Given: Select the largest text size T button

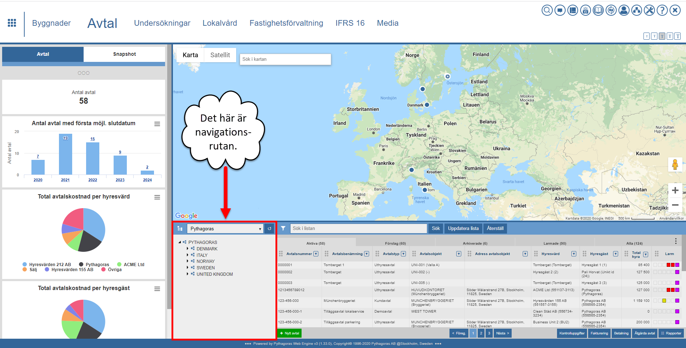Looking at the screenshot, I should [677, 36].
